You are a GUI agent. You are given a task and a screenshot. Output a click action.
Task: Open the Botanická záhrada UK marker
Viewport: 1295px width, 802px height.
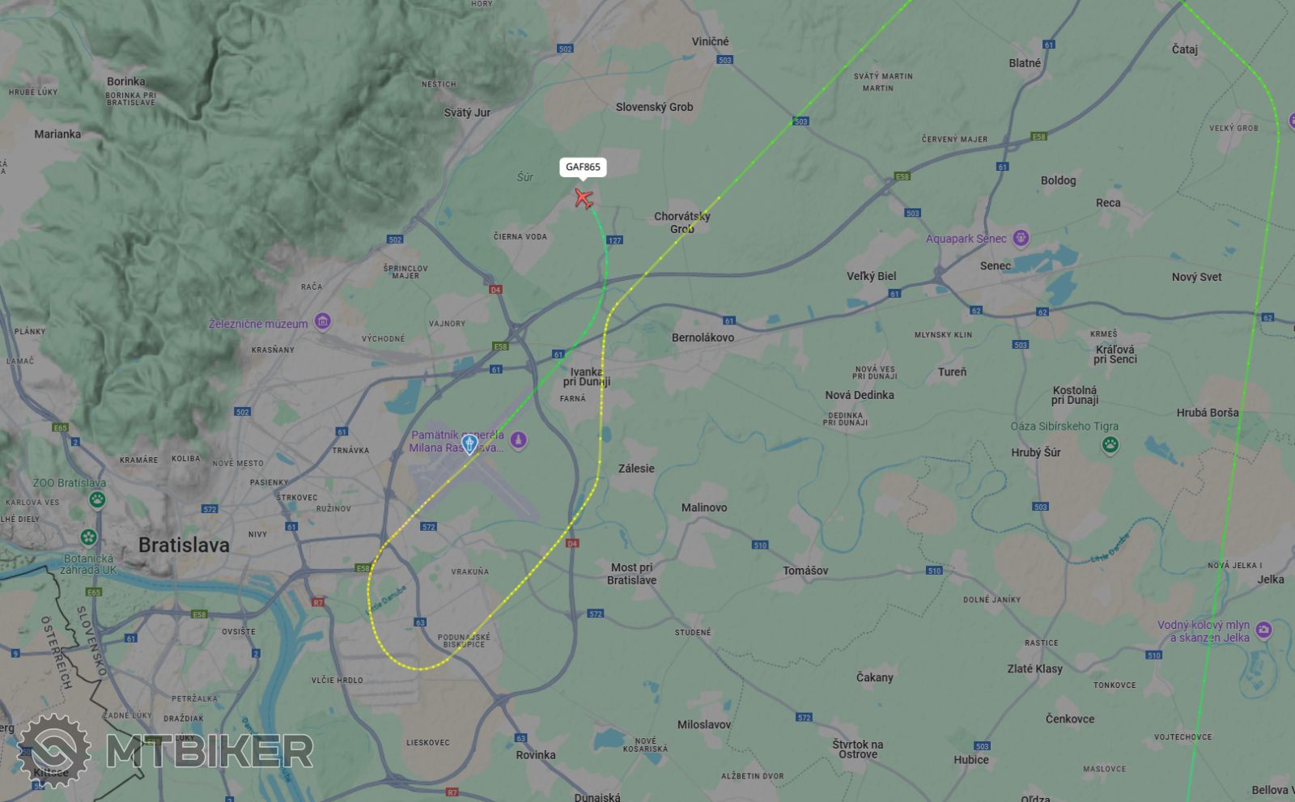pyautogui.click(x=88, y=537)
